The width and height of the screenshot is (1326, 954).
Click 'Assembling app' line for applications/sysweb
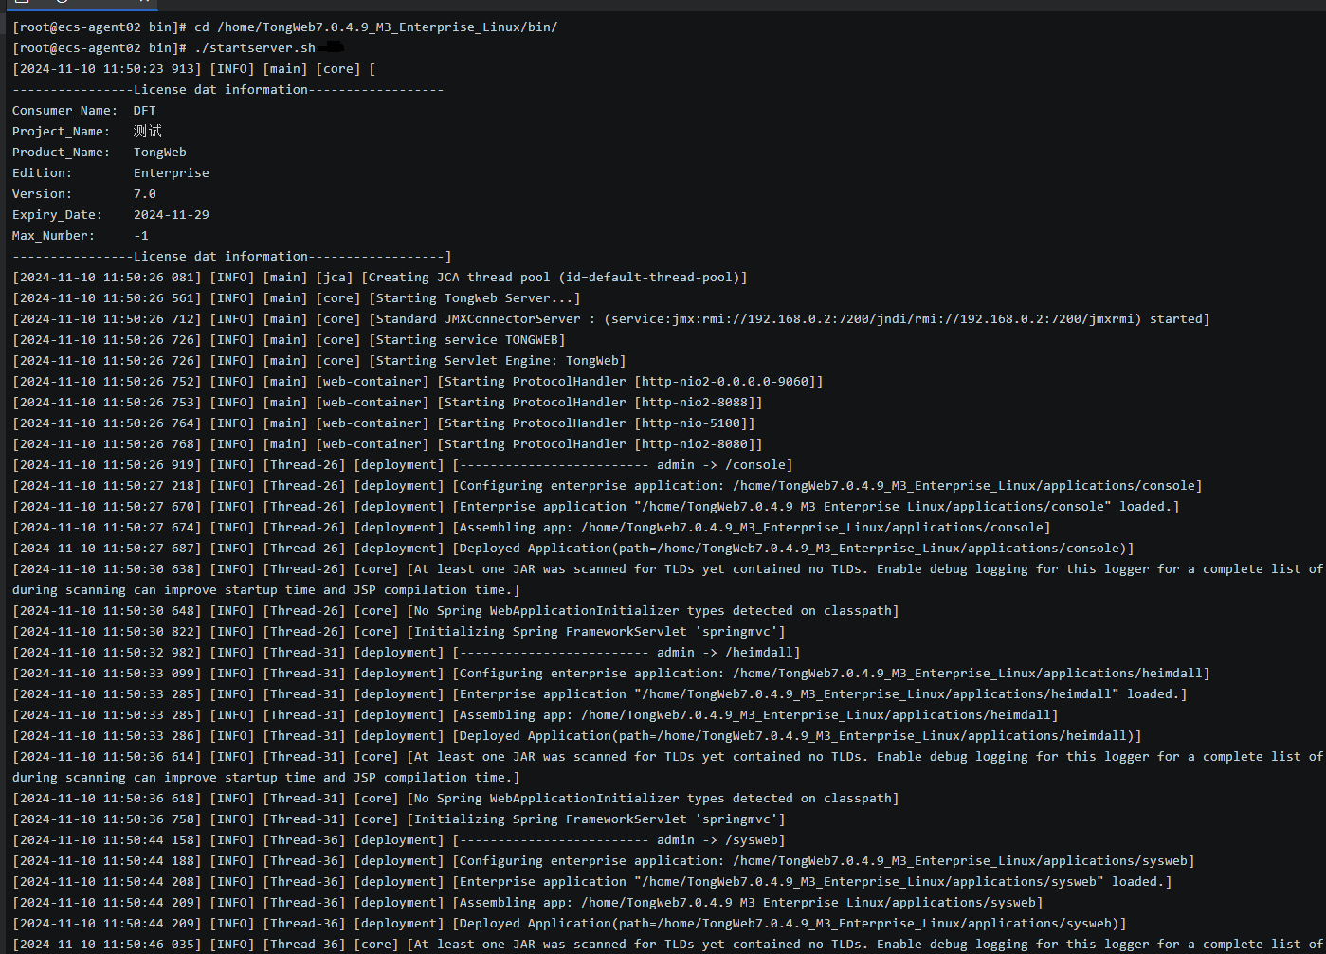click(748, 902)
